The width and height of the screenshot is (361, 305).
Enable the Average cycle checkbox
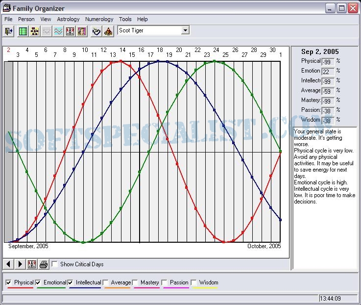pos(106,283)
